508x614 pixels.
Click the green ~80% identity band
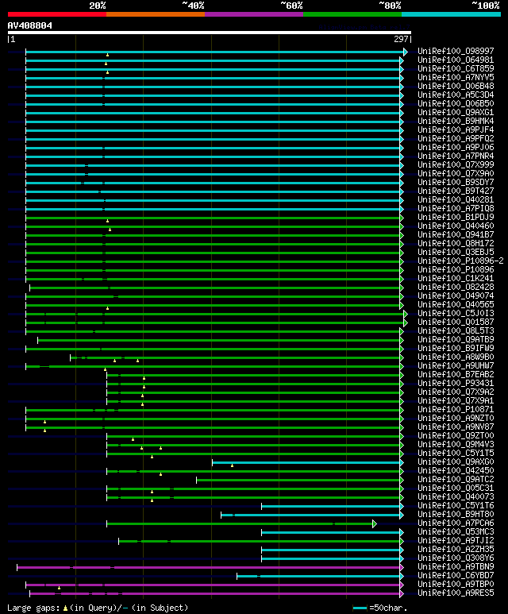pos(352,14)
